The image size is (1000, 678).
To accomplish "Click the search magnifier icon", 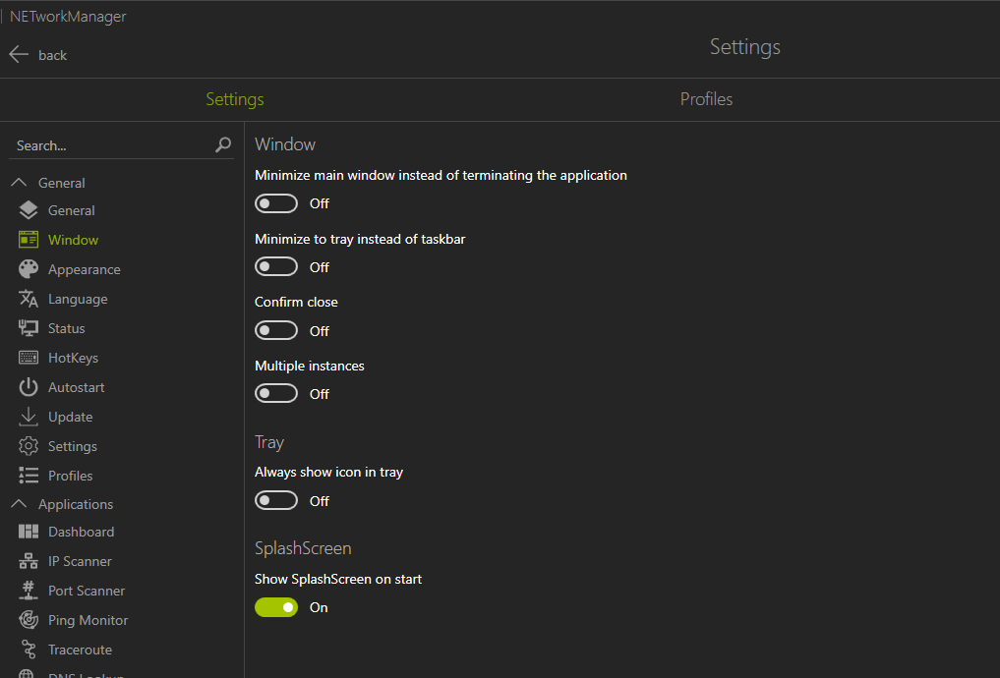I will [x=223, y=145].
